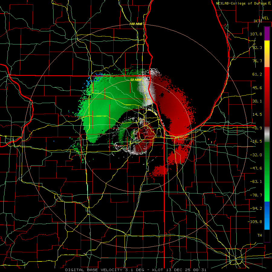272x272 pixels.
Task: Pick the yellow-orange segment of the color bar
Action: click(267, 54)
